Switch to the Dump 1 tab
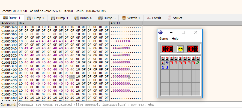This screenshot has height=108, width=242. point(12,18)
